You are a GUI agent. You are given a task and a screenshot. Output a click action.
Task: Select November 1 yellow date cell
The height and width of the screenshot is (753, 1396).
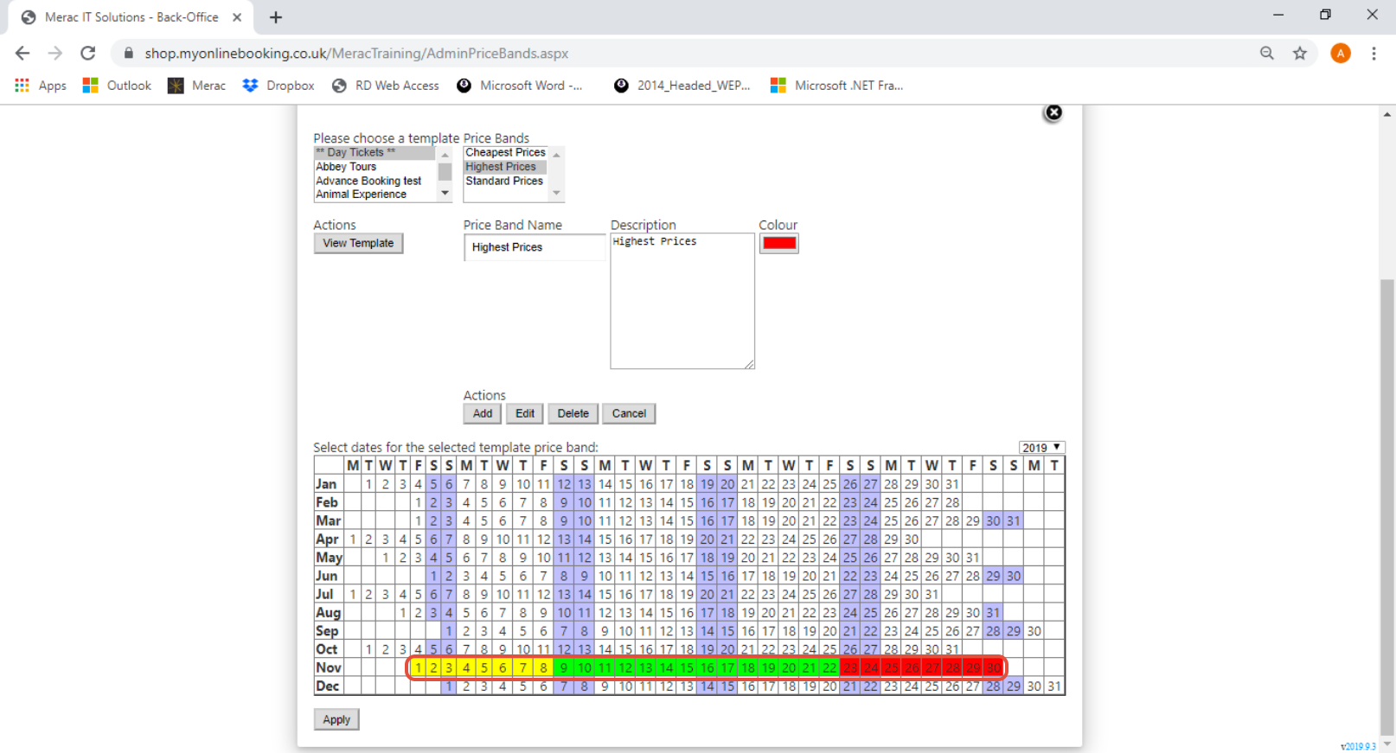click(x=419, y=667)
